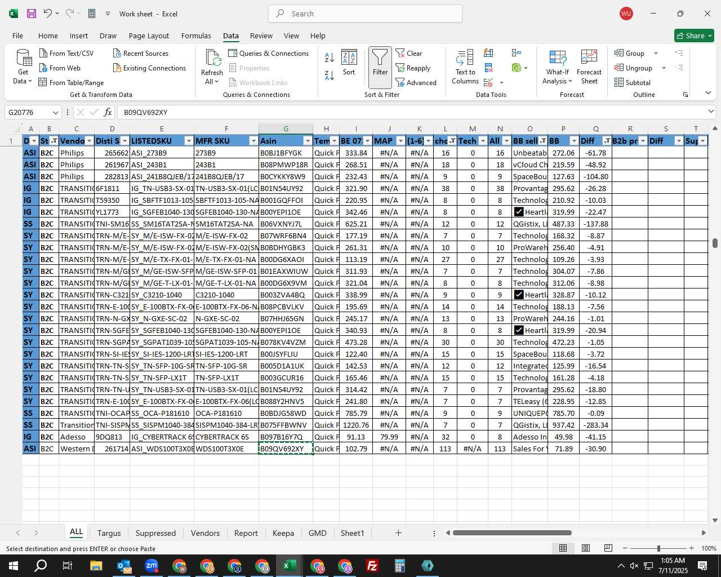Sort A to Z ascending
Screen dimensions: 721x577
(x=330, y=57)
